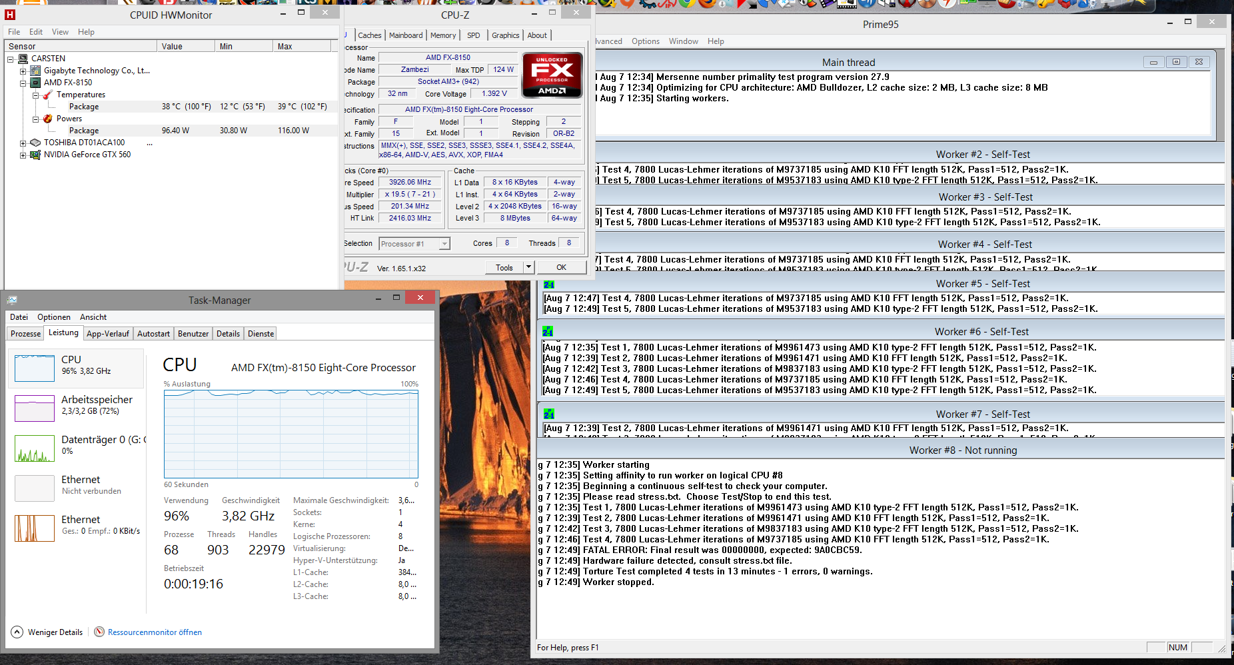Switch to the App-Verlauf tab
The image size is (1234, 665).
(x=108, y=334)
